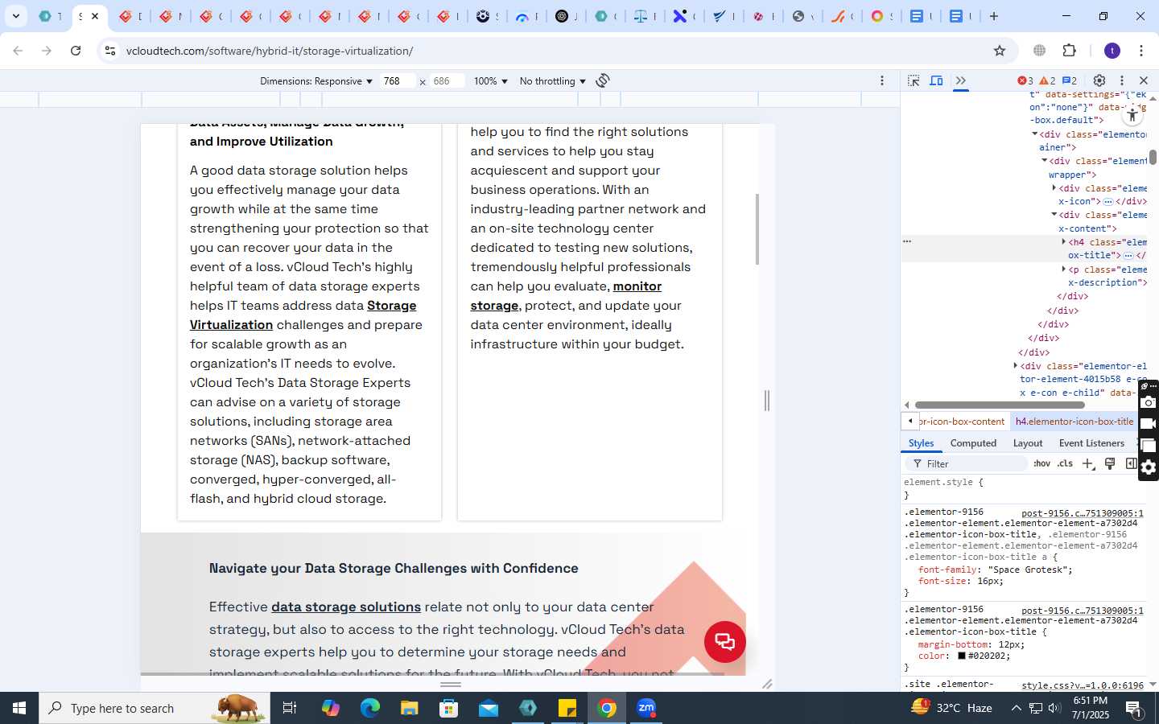
Task: Switch to the Styles tab
Action: coord(921,443)
